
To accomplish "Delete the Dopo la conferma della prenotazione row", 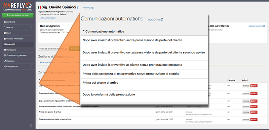I will click(x=254, y=120).
